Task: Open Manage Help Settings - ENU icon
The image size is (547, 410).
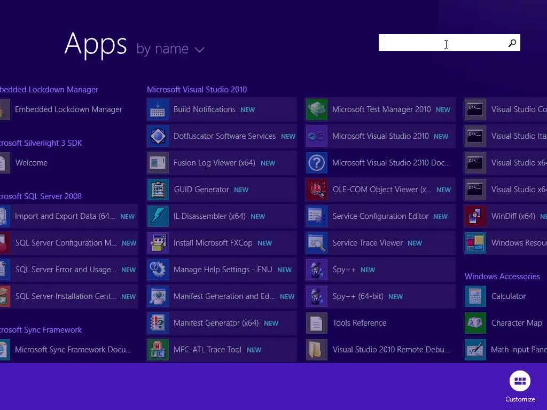Action: pos(158,270)
